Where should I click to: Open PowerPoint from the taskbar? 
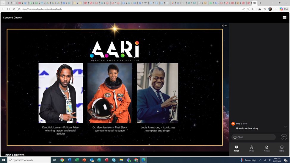[84, 160]
